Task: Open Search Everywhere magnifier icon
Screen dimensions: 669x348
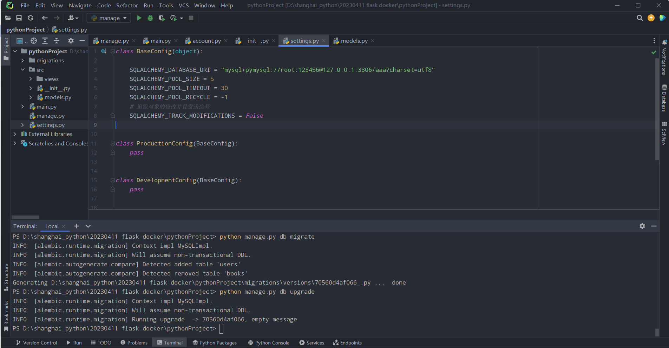Action: (640, 18)
